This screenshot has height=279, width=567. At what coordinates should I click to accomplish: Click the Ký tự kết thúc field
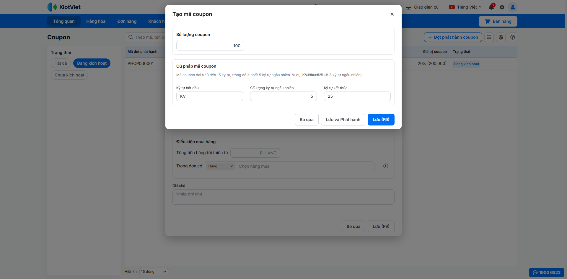tap(357, 96)
